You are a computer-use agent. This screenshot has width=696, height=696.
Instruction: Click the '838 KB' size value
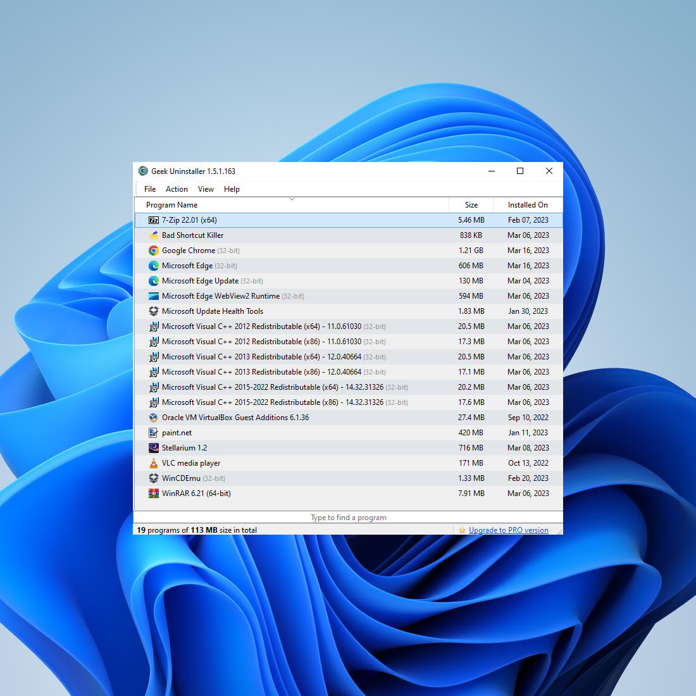point(471,235)
